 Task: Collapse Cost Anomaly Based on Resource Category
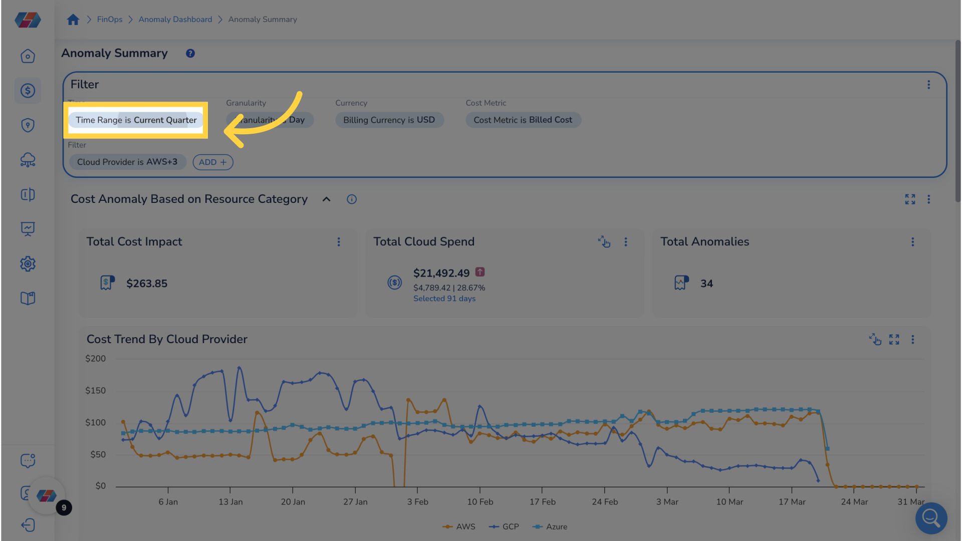tap(326, 199)
